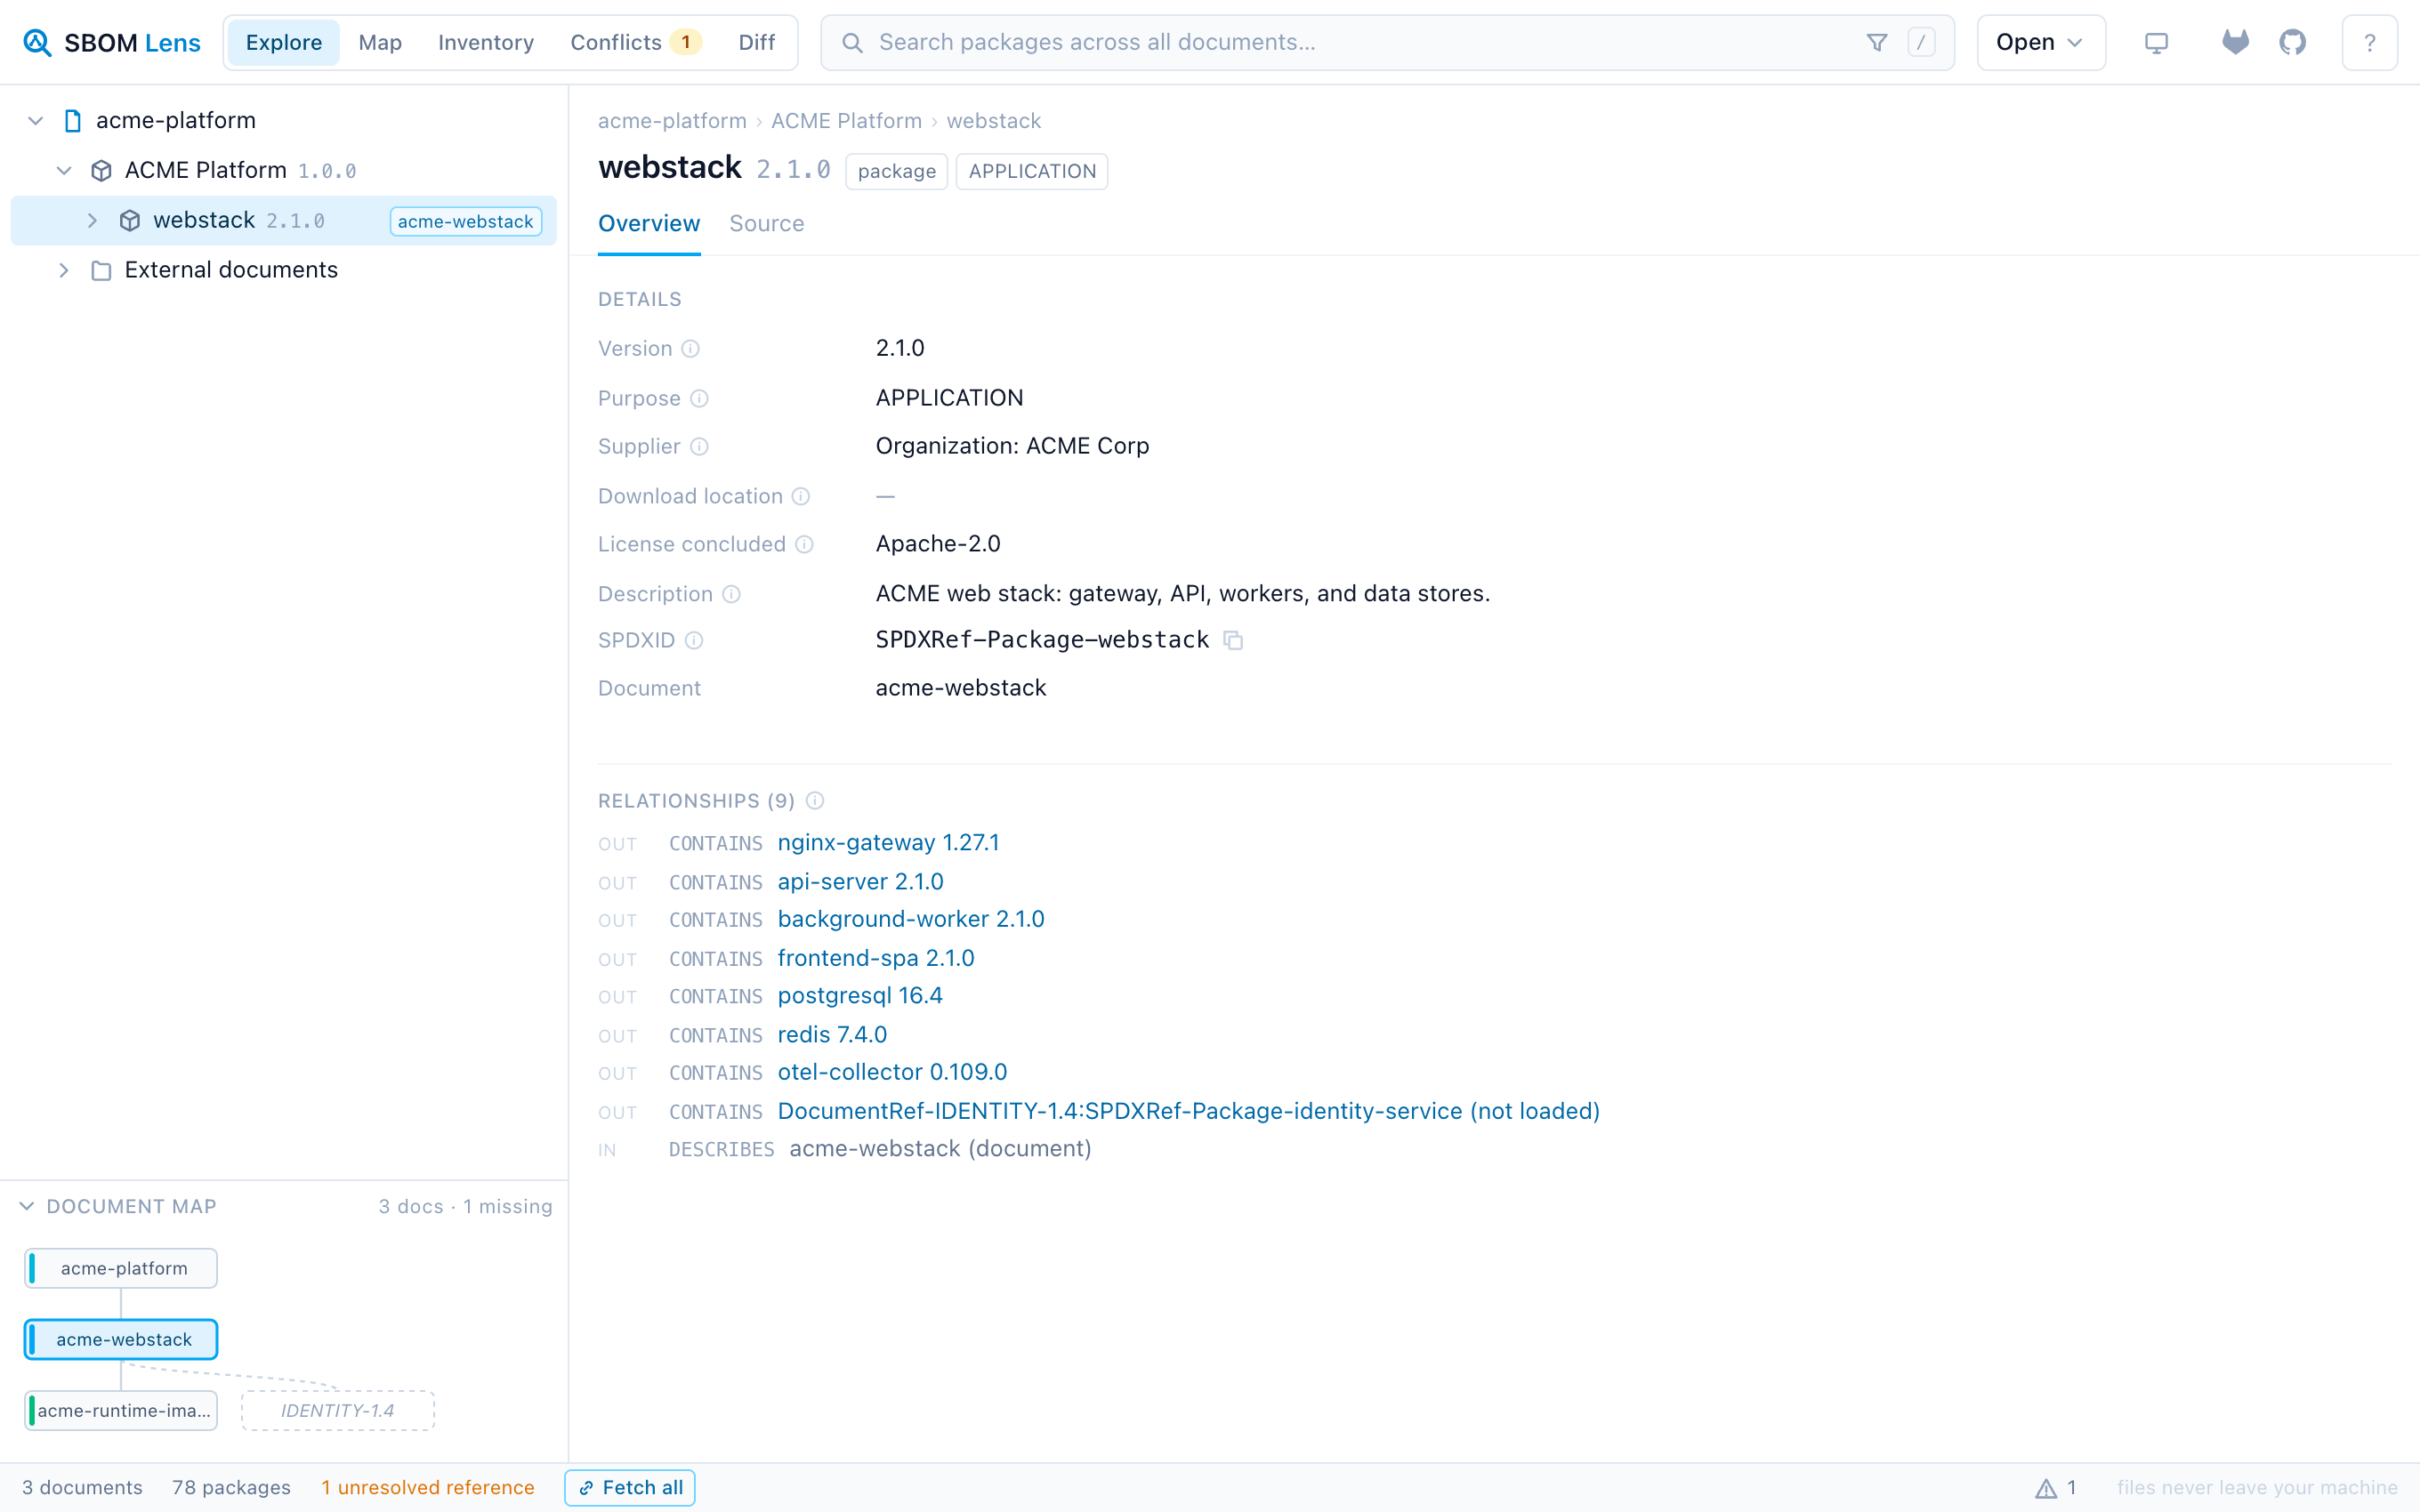Click the acme-webstack tag in tree

click(465, 221)
